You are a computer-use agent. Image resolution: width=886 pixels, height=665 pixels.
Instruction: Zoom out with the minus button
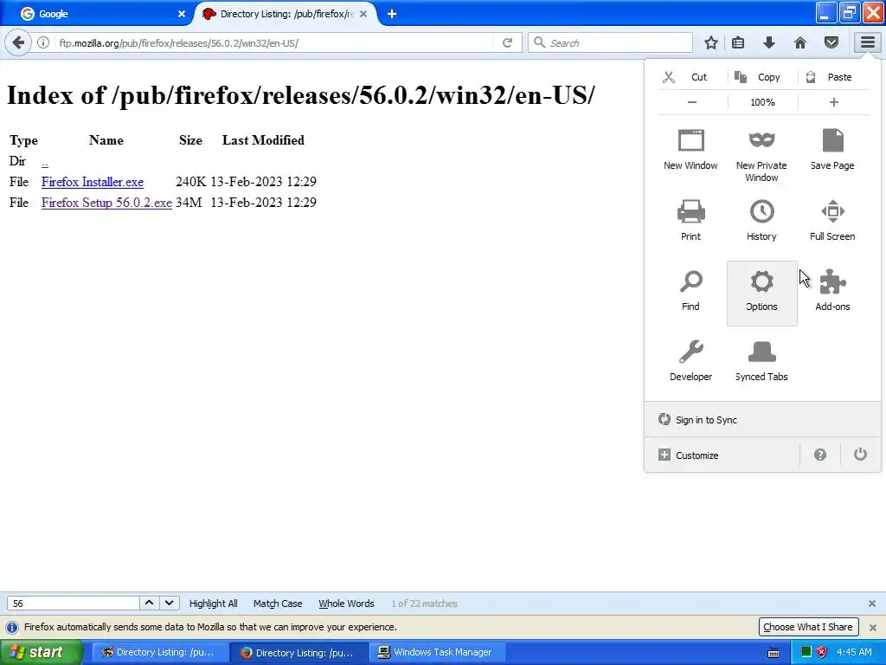tap(692, 102)
